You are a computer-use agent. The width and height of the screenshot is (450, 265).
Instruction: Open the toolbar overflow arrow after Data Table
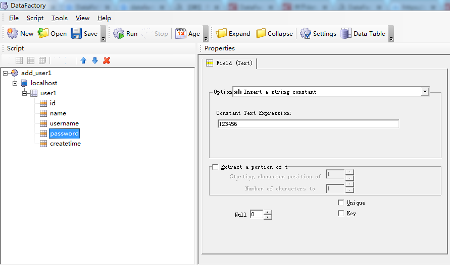click(x=391, y=34)
